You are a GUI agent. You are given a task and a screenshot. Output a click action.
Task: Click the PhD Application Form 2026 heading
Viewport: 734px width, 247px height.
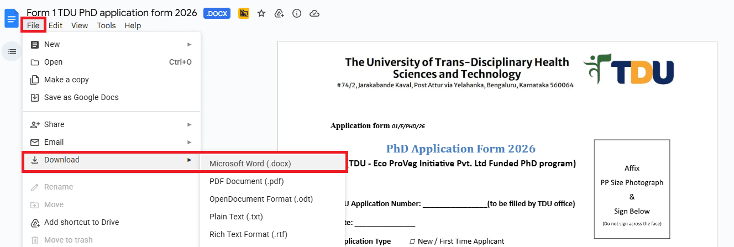click(x=460, y=149)
